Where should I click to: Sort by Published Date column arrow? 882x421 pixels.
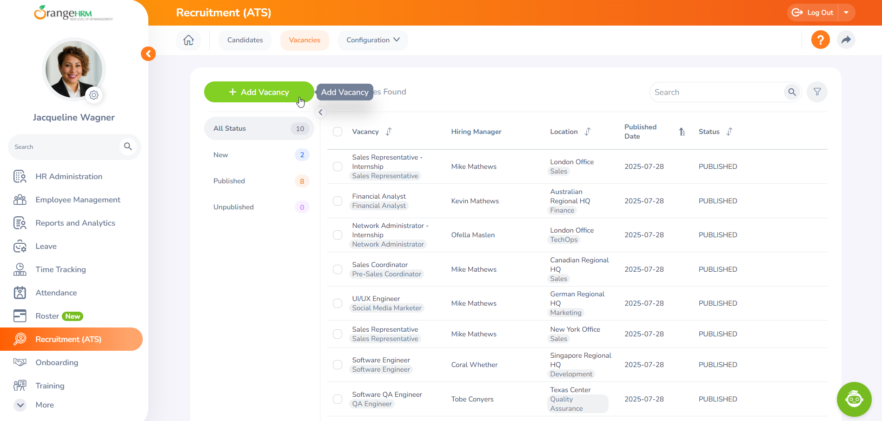(682, 132)
